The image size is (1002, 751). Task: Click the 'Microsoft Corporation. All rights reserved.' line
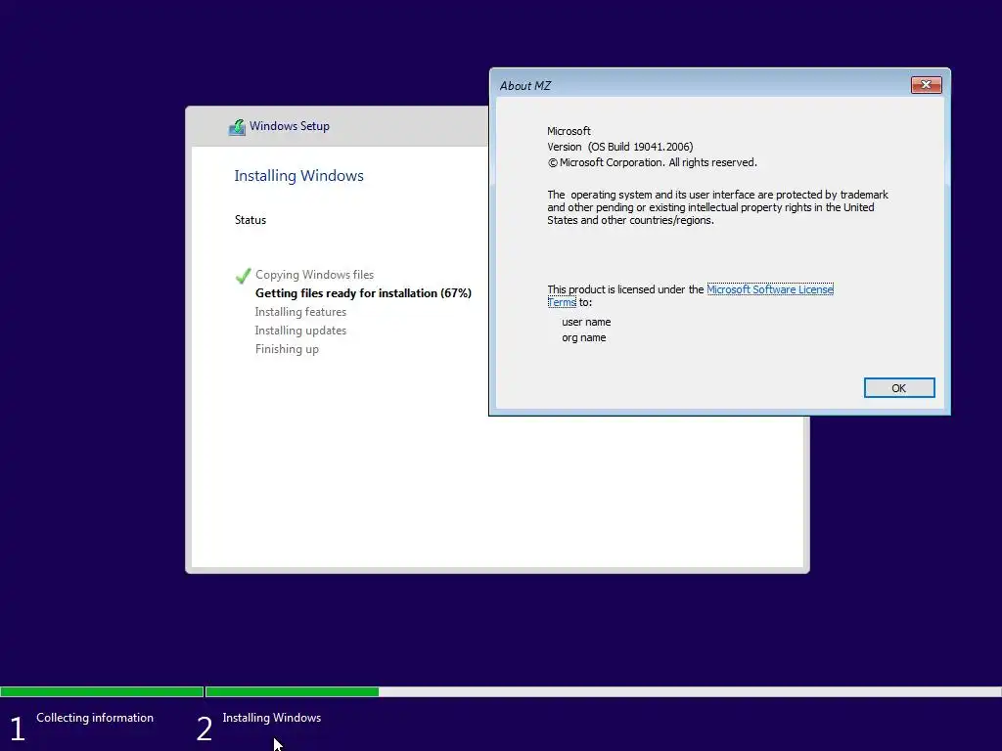(x=652, y=163)
